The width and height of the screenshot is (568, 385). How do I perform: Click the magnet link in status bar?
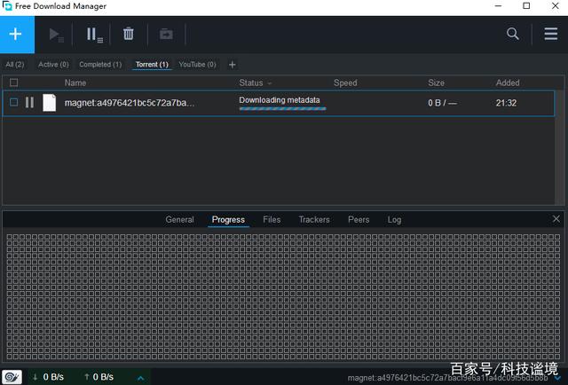447,378
